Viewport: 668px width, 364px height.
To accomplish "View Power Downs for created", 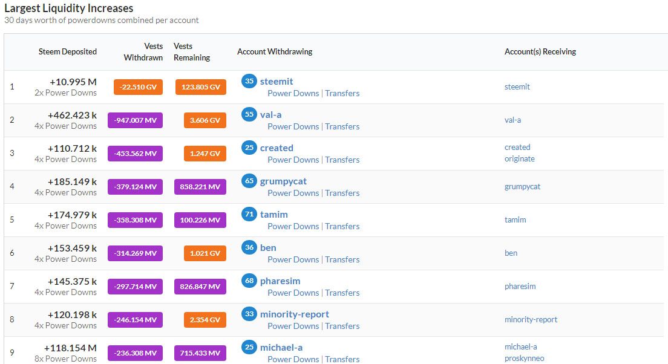I will 293,160.
